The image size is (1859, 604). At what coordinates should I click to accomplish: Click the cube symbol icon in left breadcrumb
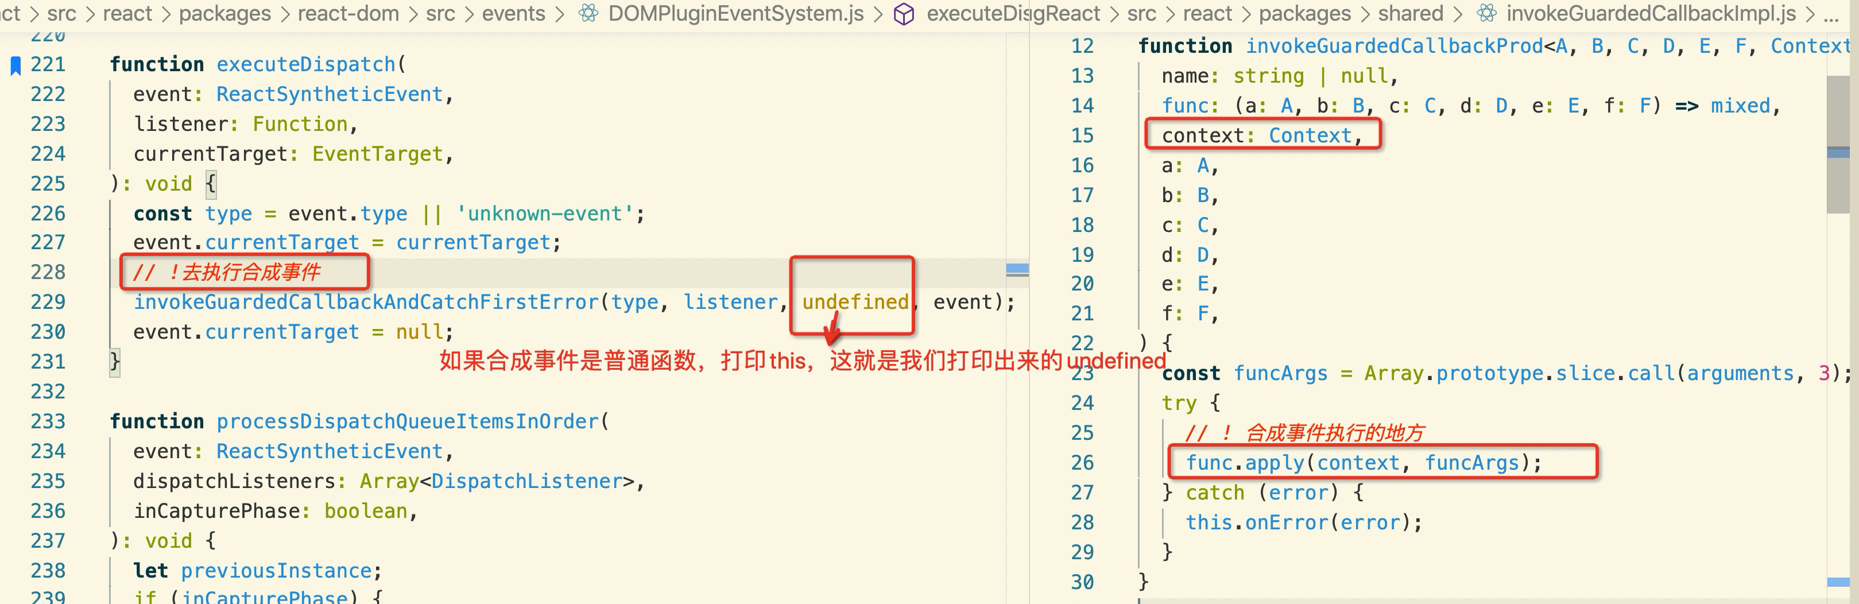tap(904, 14)
